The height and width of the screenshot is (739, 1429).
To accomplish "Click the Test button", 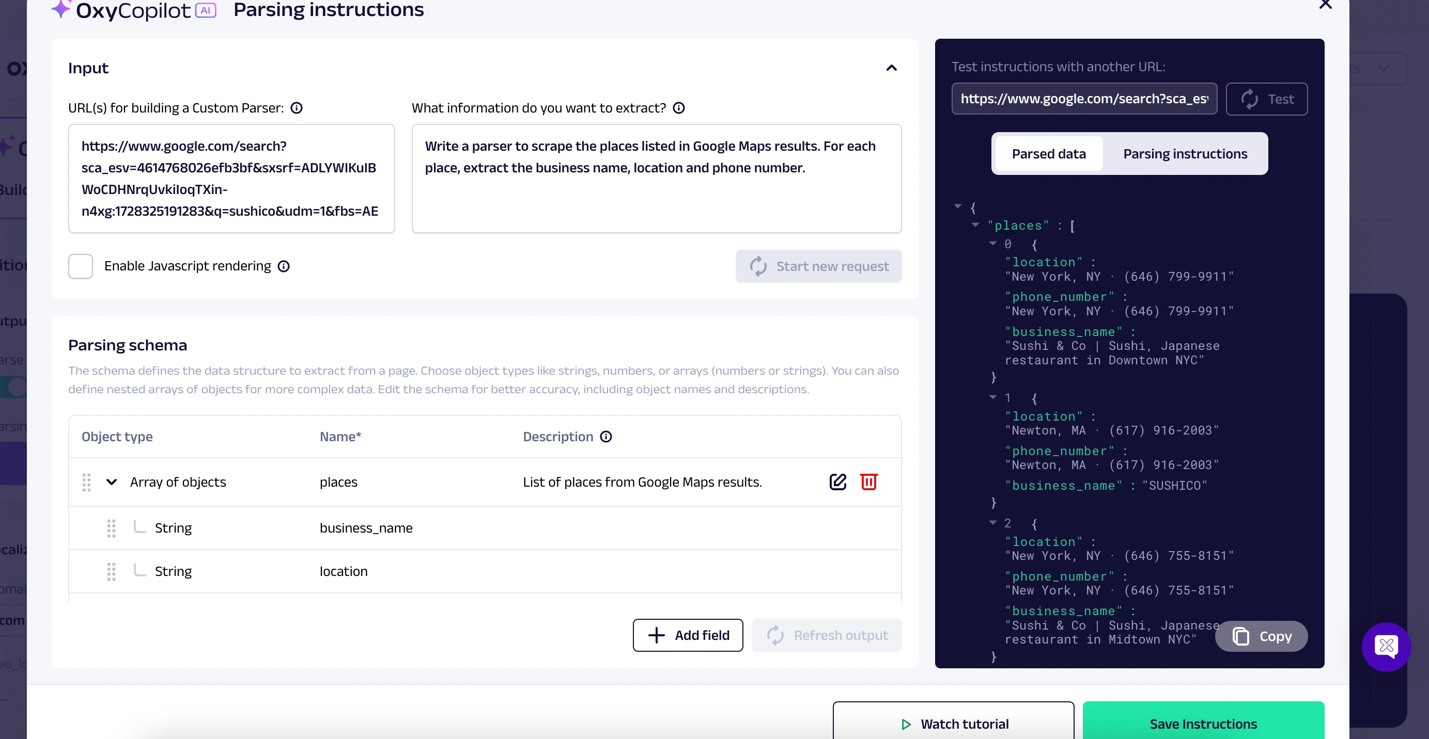I will (x=1266, y=99).
